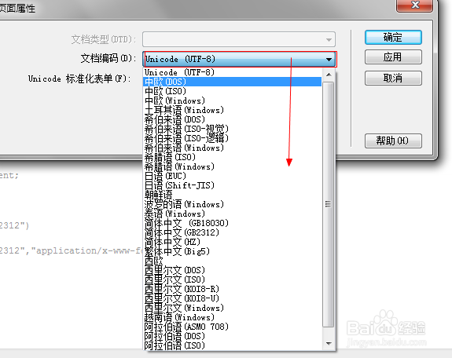Click the encoding list scrollbar thumb

coord(329,204)
